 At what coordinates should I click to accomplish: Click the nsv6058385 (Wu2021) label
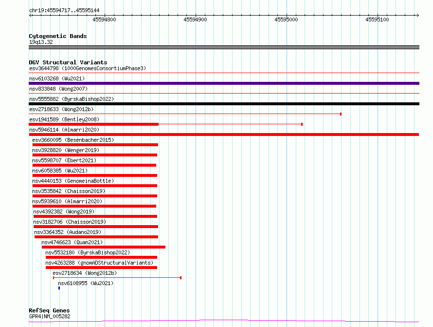[60, 171]
